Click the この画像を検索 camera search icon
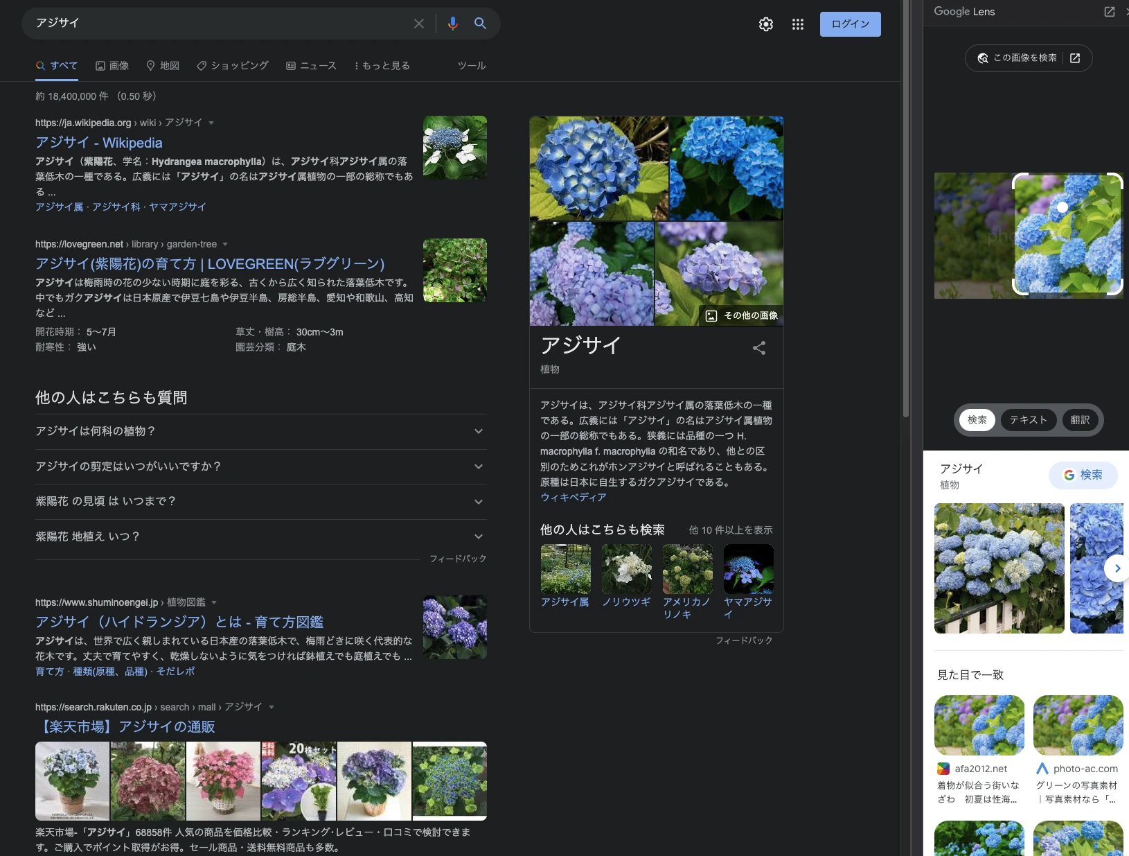Screen dimensions: 1129x856 pyautogui.click(x=982, y=58)
